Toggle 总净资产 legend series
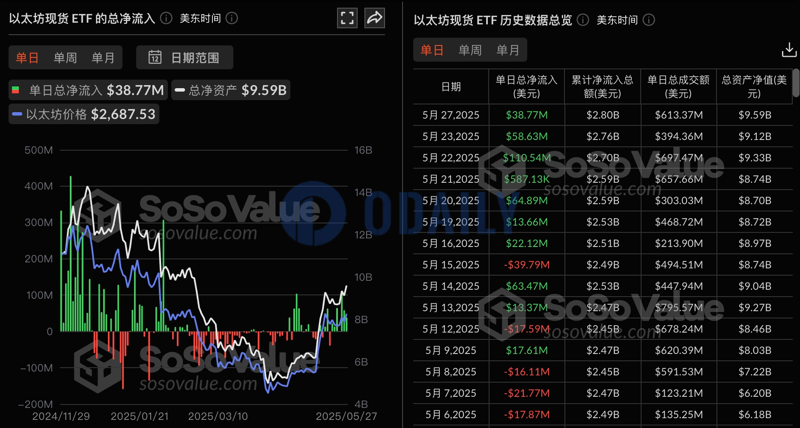The width and height of the screenshot is (800, 428). coord(231,90)
